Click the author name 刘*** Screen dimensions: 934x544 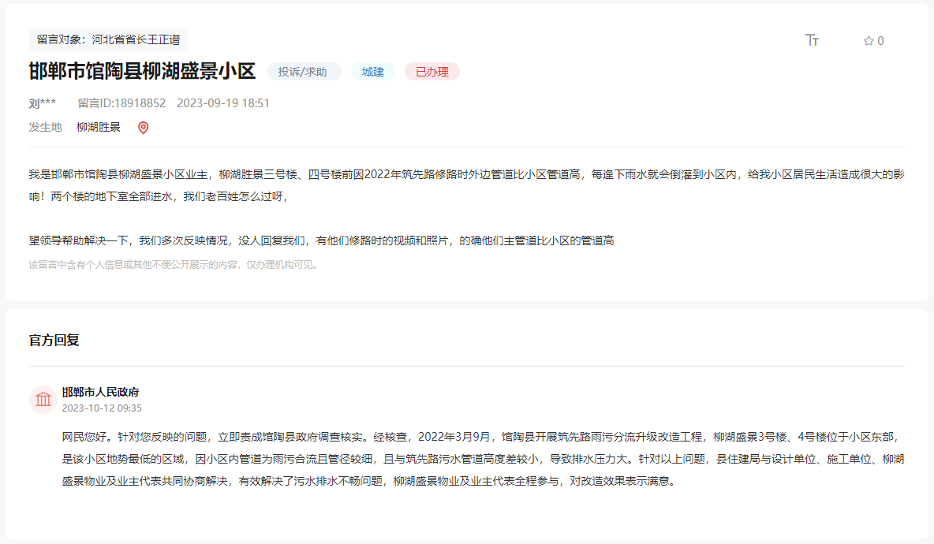(43, 103)
